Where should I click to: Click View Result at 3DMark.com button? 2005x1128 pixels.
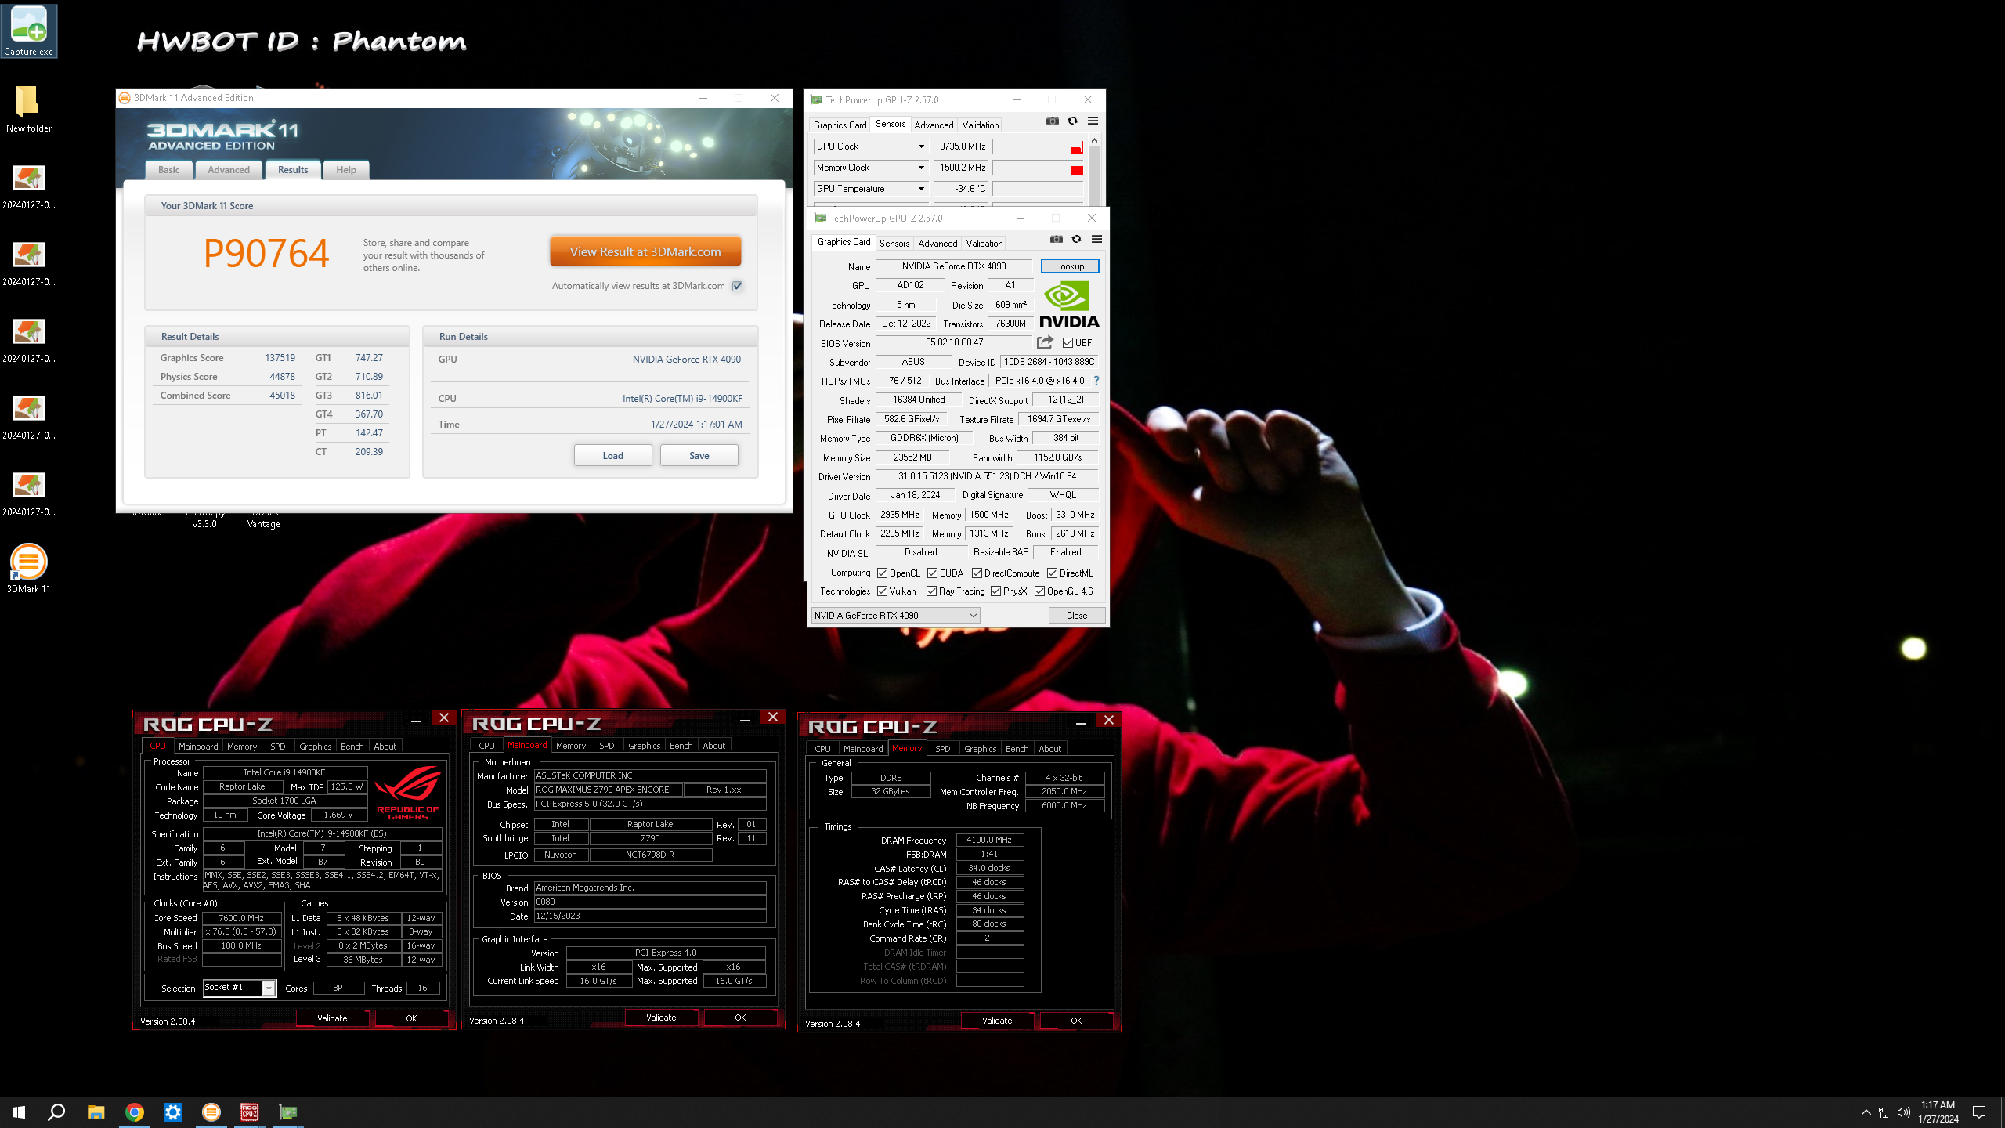coord(645,252)
